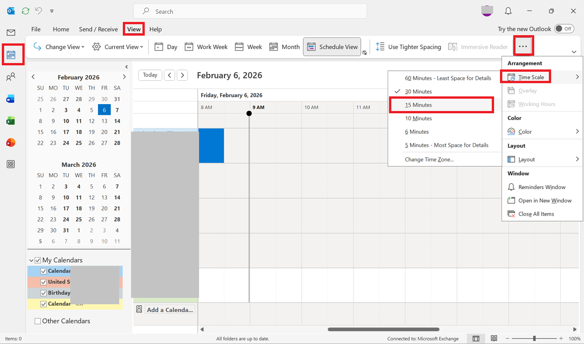Open the Change View dropdown
Image resolution: width=584 pixels, height=344 pixels.
click(59, 47)
